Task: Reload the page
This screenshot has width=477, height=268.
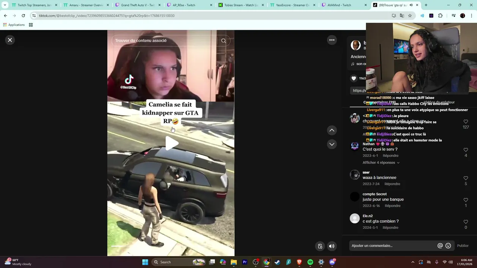Action: tap(23, 16)
